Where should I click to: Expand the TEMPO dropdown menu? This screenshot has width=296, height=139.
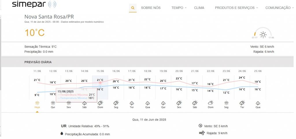tap(179, 8)
